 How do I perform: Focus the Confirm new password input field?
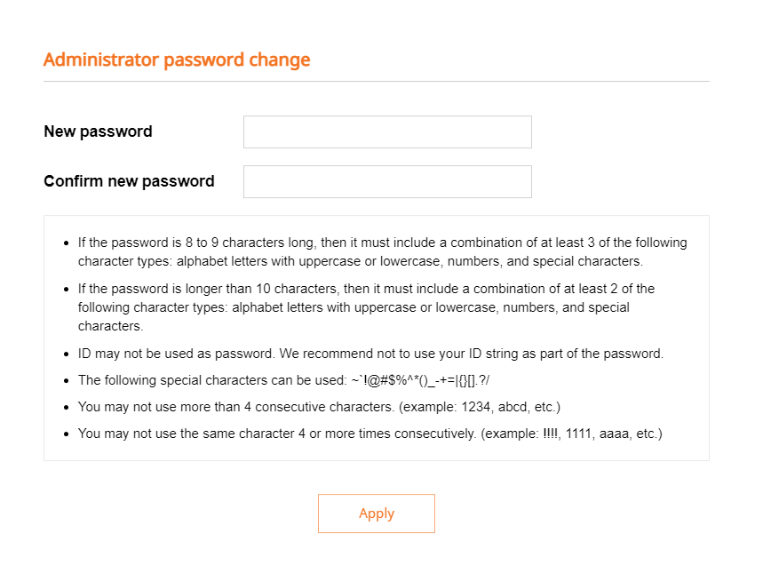click(x=387, y=181)
